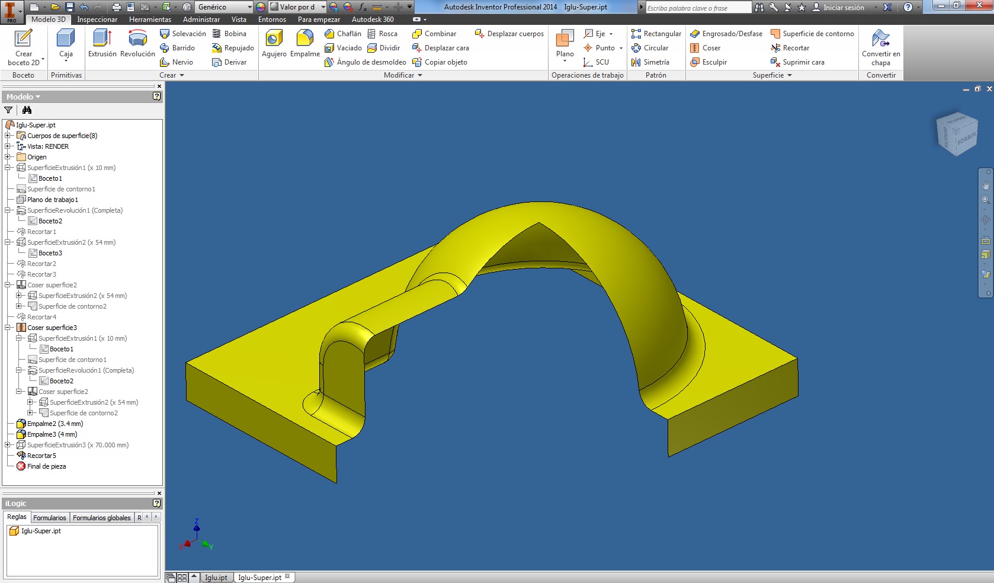This screenshot has height=583, width=994.
Task: Collapse Coser superficie3 node
Action: 8,328
